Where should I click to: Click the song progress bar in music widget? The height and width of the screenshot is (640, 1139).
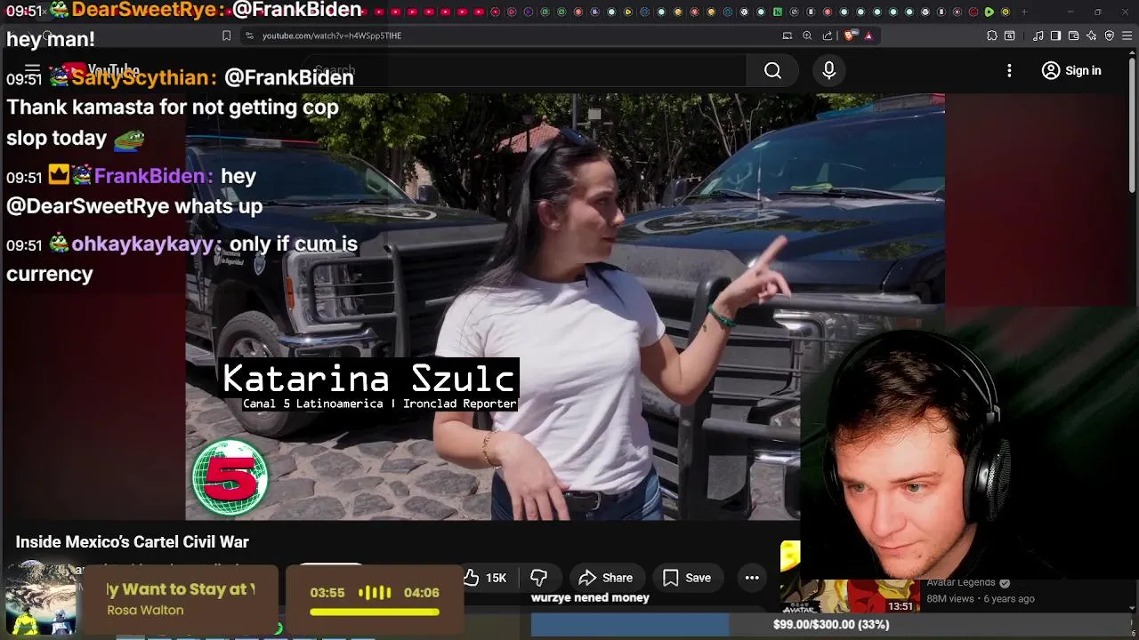tap(375, 612)
